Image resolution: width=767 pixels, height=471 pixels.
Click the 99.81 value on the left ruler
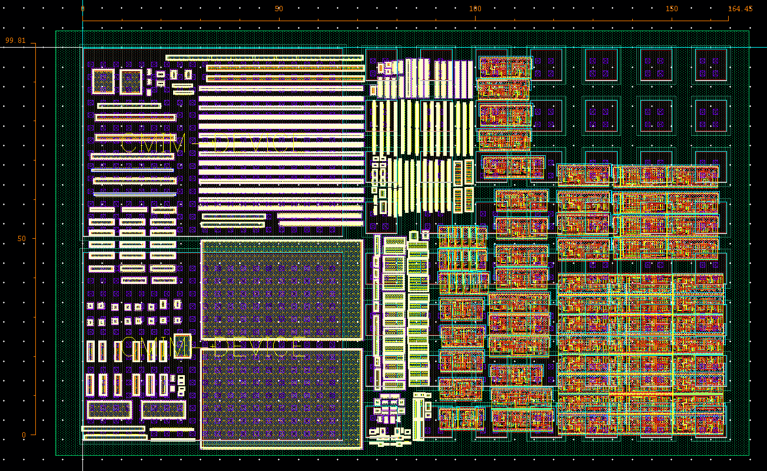tap(16, 41)
